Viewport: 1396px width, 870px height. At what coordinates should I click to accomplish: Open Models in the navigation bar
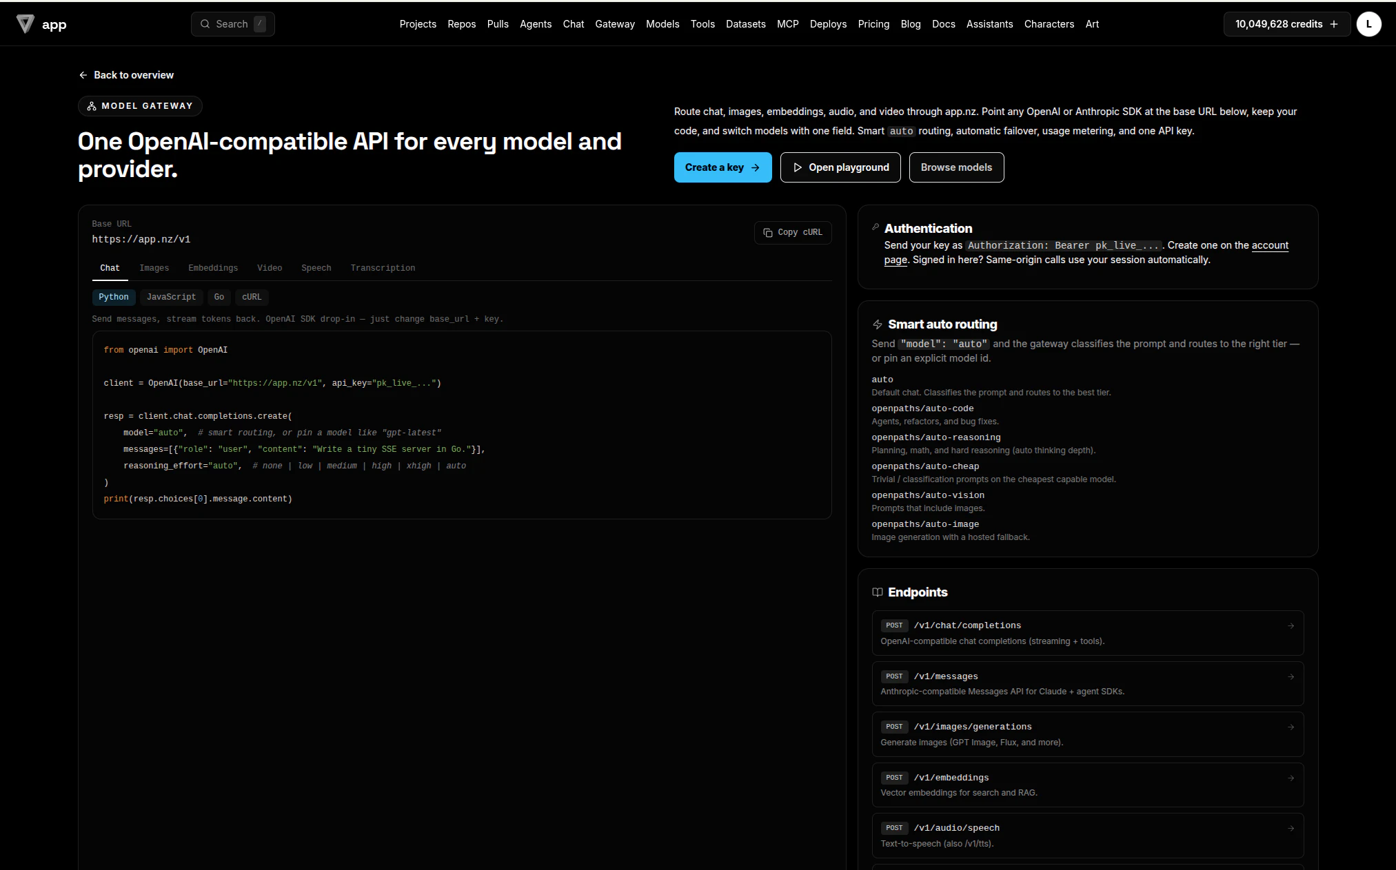(x=662, y=24)
